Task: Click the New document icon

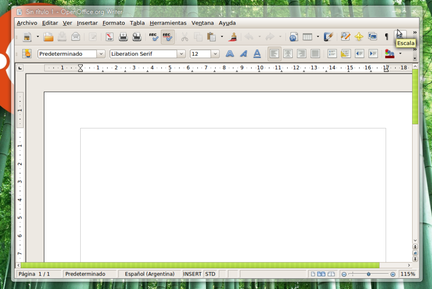Action: [x=27, y=37]
